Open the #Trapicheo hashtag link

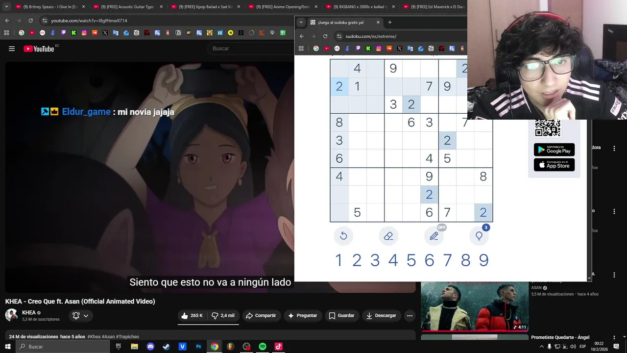127,337
